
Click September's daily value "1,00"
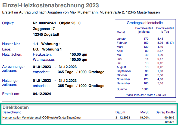[160, 71]
